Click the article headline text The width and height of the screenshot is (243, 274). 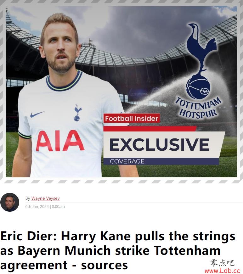(118, 250)
